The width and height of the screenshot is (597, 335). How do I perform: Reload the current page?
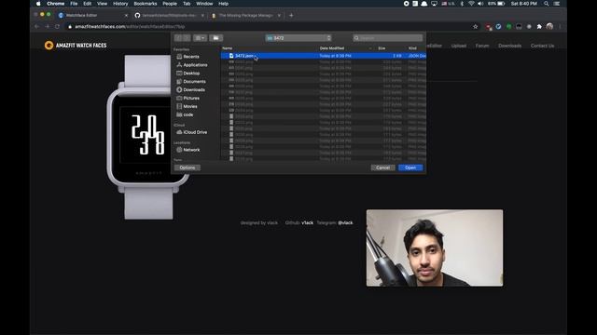[x=57, y=27]
